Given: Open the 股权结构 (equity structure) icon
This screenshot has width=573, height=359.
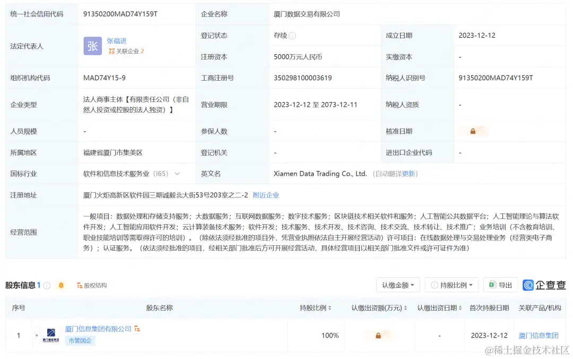Looking at the screenshot, I should pyautogui.click(x=81, y=285).
